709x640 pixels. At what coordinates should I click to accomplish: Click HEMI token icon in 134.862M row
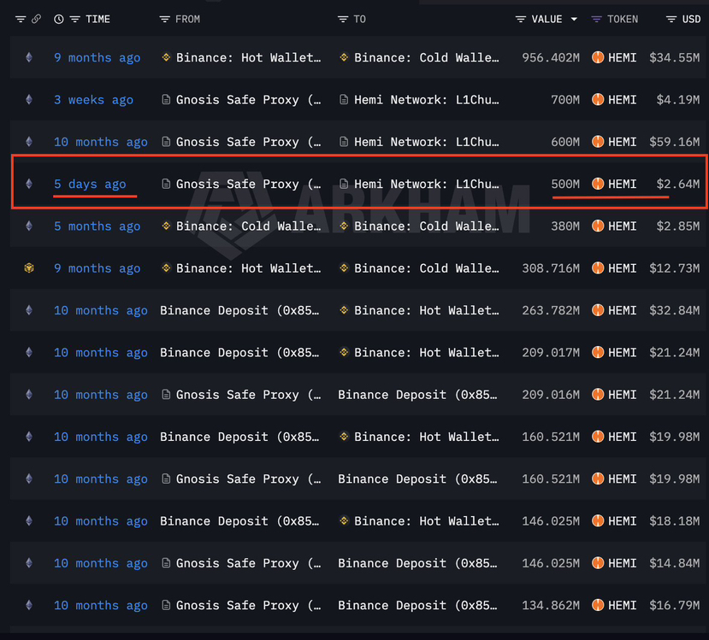(x=598, y=605)
